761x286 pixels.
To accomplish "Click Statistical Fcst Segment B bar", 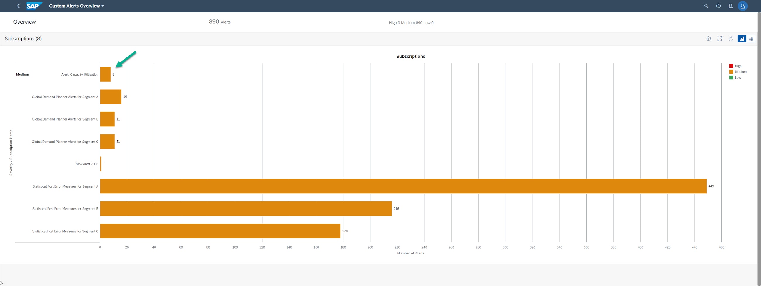I will pyautogui.click(x=246, y=209).
